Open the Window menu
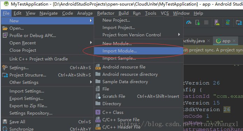Viewport: 243px width, 131px height. 181,13
